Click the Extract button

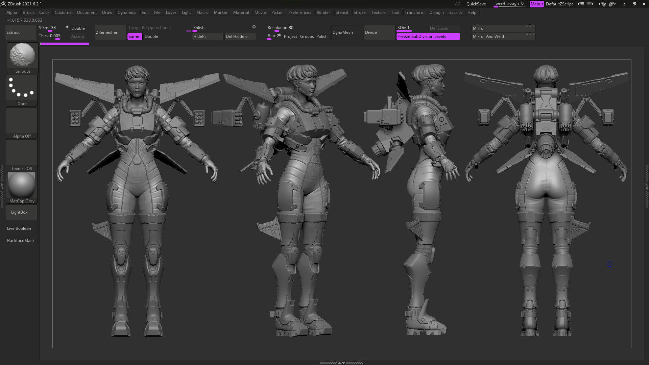(x=21, y=32)
